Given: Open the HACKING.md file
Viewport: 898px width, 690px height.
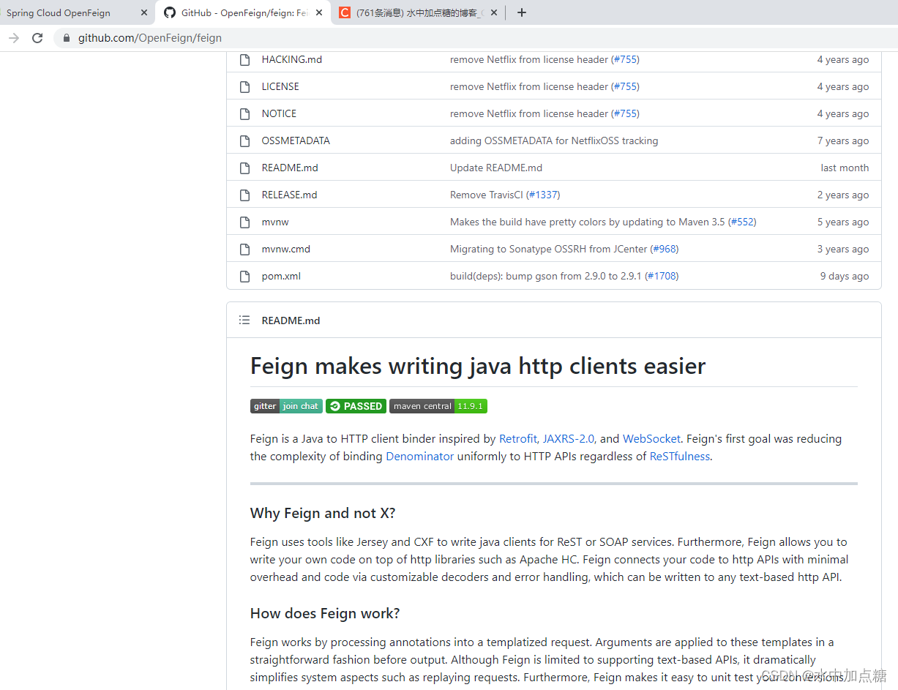Looking at the screenshot, I should tap(291, 59).
